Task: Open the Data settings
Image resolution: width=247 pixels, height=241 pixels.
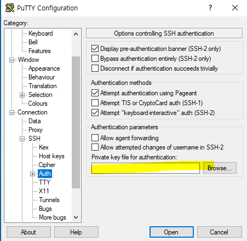Action: point(35,121)
